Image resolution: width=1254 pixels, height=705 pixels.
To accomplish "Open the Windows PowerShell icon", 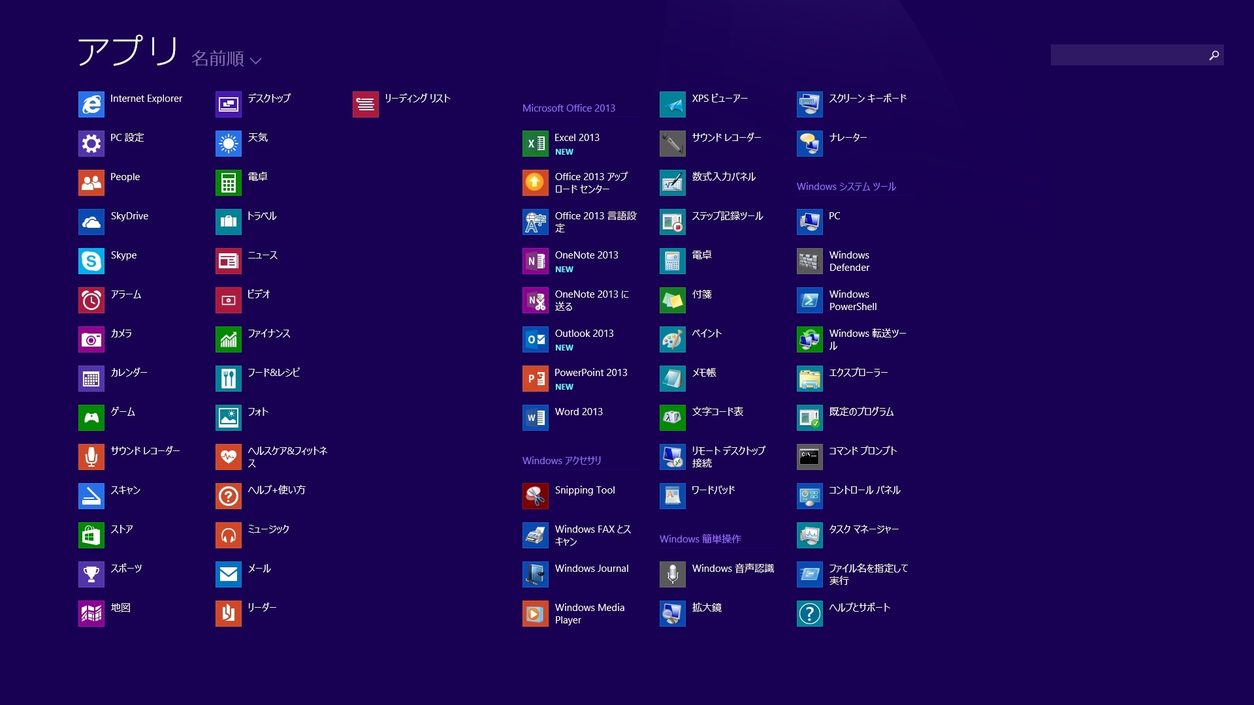I will pos(810,300).
